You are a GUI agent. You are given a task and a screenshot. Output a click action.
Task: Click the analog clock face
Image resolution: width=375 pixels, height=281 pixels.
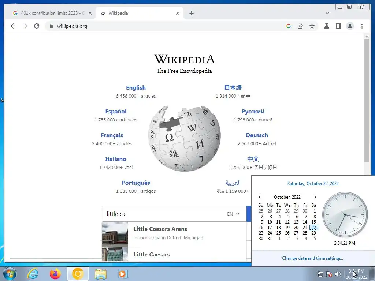click(345, 214)
